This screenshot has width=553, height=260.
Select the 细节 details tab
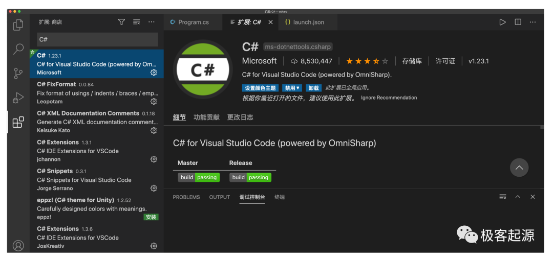[x=180, y=117]
